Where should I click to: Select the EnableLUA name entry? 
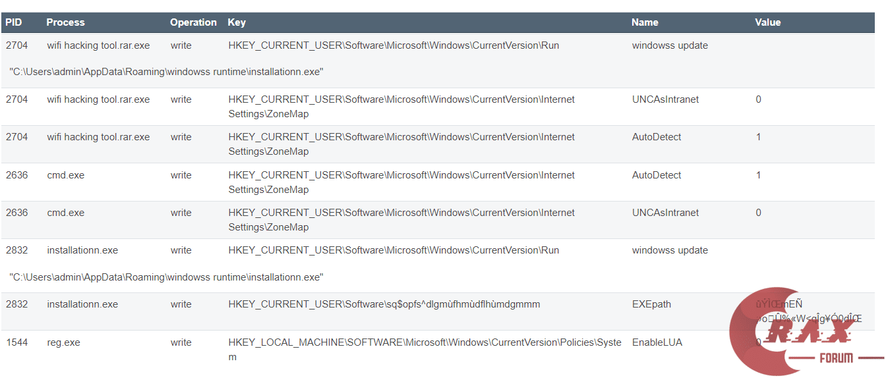[x=657, y=342]
